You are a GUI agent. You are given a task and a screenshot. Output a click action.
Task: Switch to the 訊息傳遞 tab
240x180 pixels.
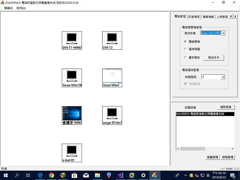(194, 16)
